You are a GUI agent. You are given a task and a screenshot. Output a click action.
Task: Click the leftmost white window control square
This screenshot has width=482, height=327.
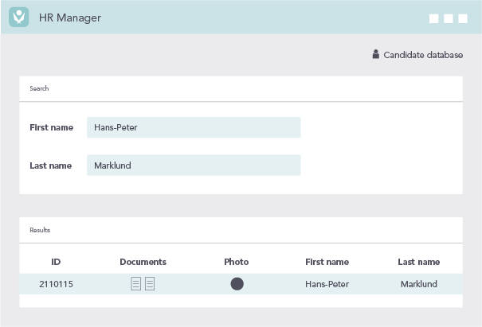point(433,19)
